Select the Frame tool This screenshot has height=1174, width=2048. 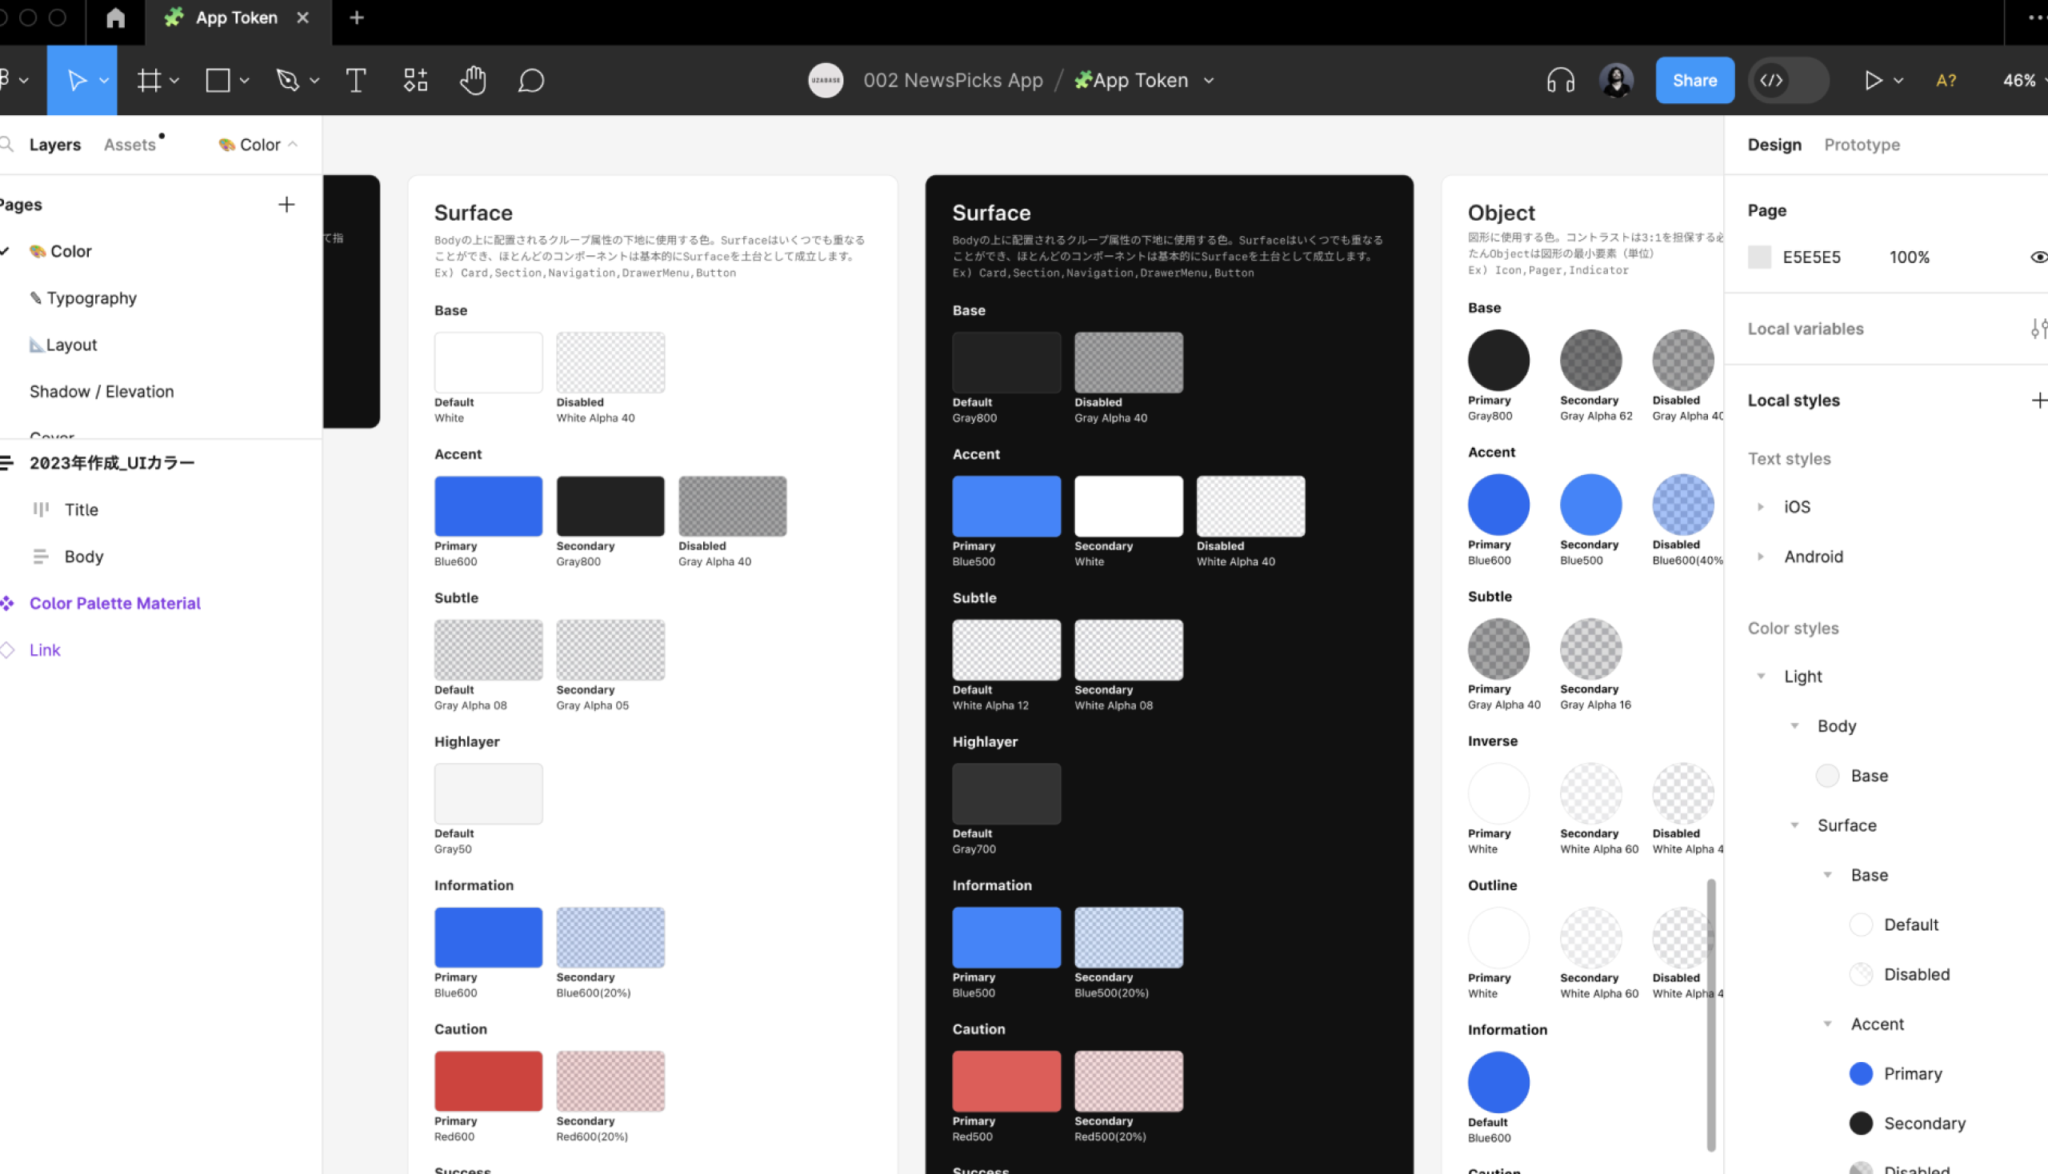[150, 80]
